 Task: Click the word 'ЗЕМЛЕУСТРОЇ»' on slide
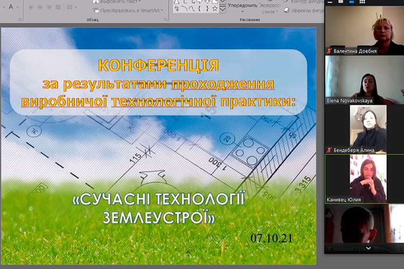159,217
